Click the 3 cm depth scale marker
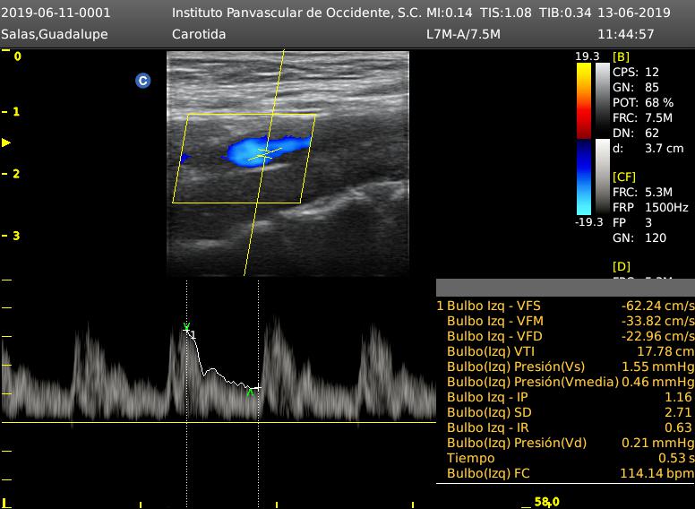 click(x=13, y=236)
